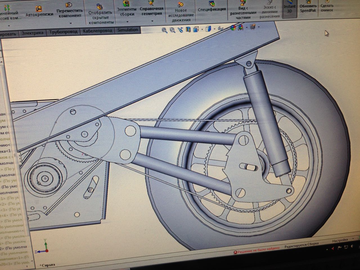Open the display style cube dropdown arrow
This screenshot has width=360, height=270.
coord(214,29)
